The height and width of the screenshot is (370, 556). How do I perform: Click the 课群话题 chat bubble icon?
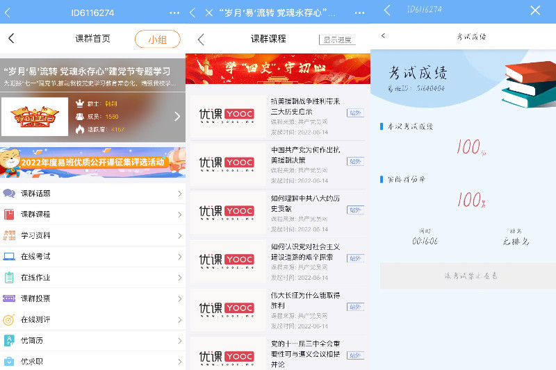(9, 193)
